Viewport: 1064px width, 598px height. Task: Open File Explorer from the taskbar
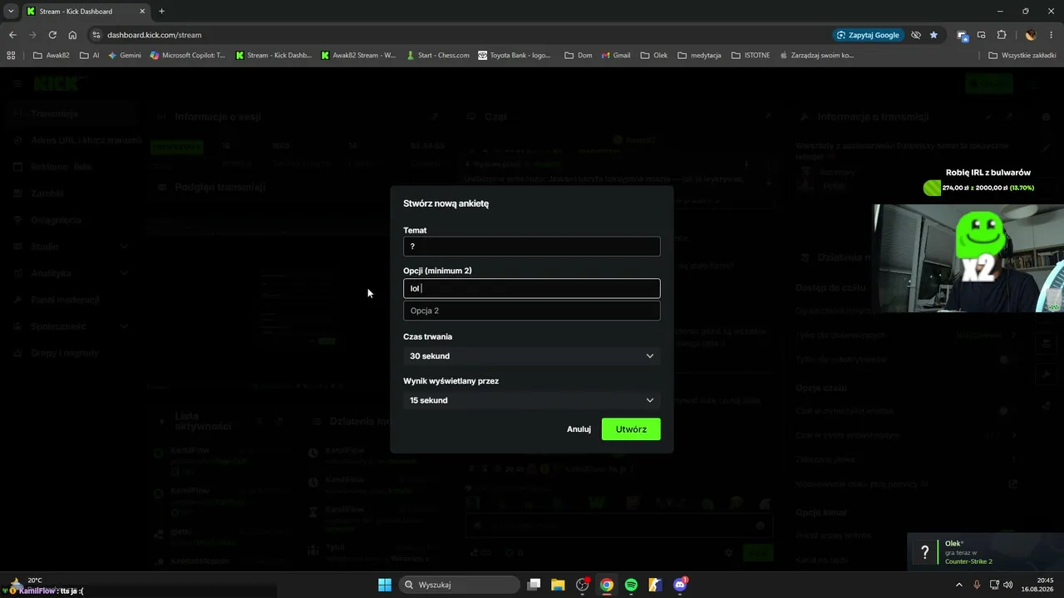point(558,585)
